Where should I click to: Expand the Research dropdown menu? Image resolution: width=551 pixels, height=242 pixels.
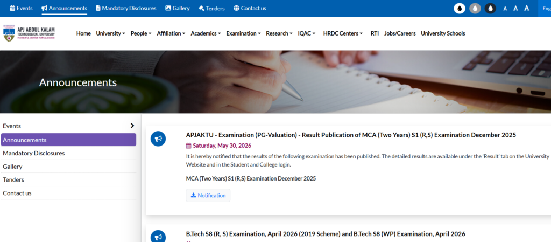coord(279,33)
